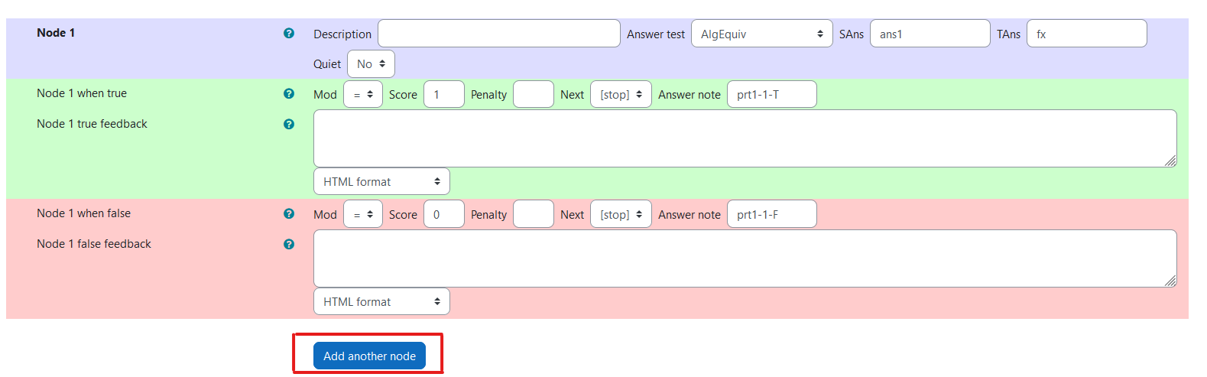1207x377 pixels.
Task: Click the Answer note field prt1-1-F
Action: [x=771, y=215]
